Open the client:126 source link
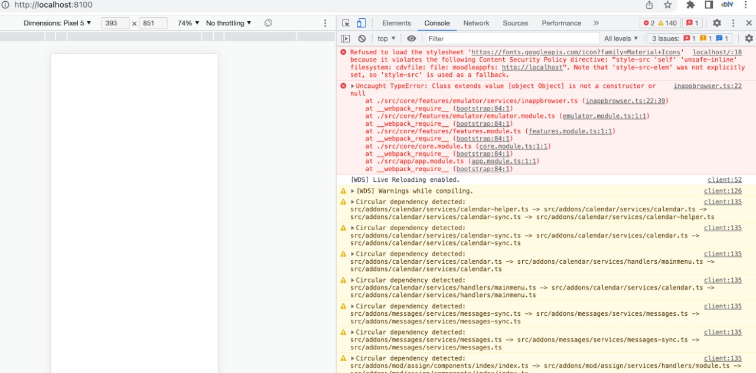 tap(723, 191)
